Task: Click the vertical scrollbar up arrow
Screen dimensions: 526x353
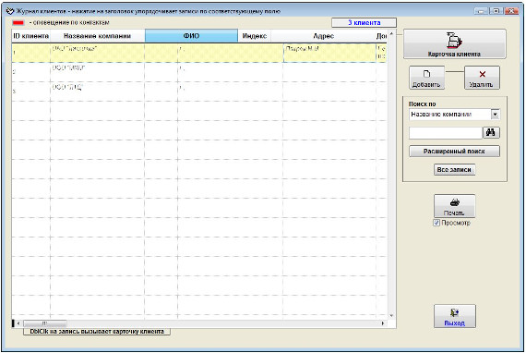Action: [391, 33]
